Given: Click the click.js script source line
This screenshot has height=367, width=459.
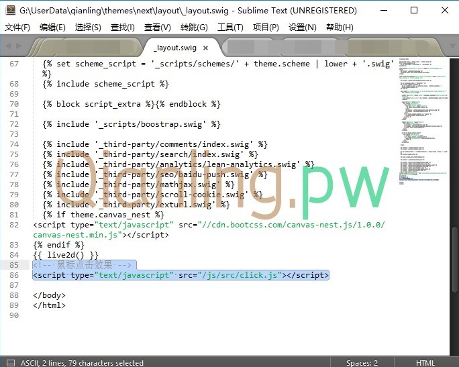Looking at the screenshot, I should (x=181, y=275).
